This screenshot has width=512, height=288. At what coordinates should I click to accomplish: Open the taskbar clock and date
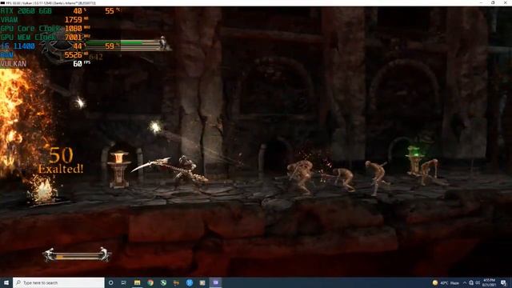[489, 282]
